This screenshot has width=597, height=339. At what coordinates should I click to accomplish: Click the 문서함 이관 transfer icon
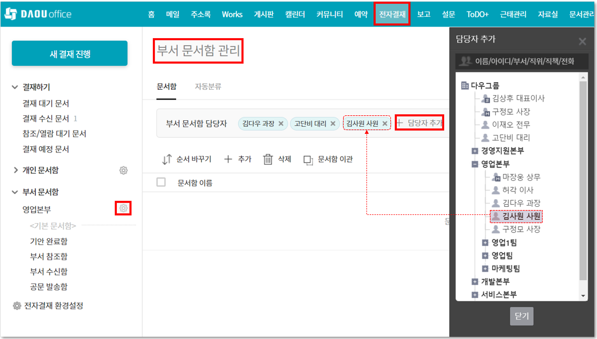click(308, 159)
